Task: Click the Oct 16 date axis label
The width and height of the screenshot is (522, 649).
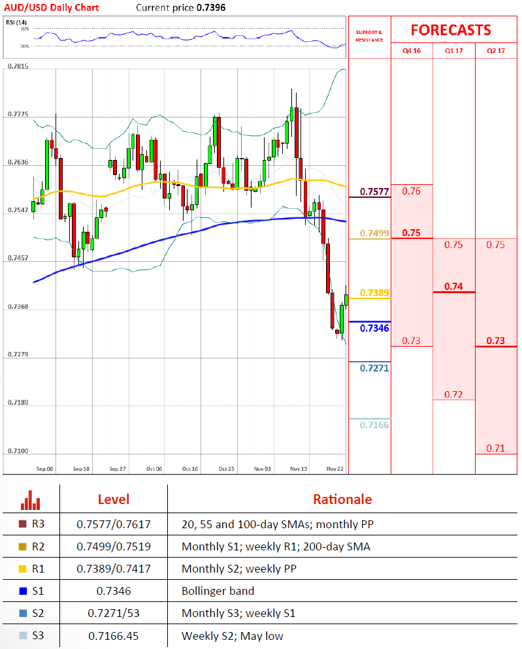Action: (x=190, y=469)
